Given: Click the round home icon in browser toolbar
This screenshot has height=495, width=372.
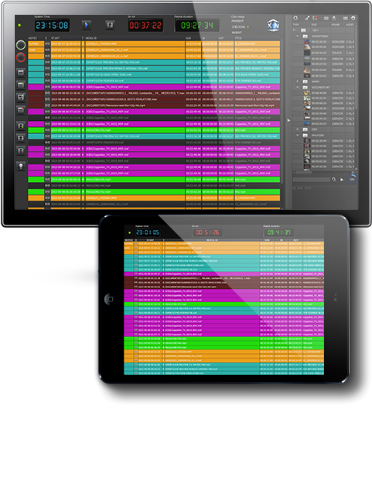Looking at the screenshot, I should click(x=353, y=18).
